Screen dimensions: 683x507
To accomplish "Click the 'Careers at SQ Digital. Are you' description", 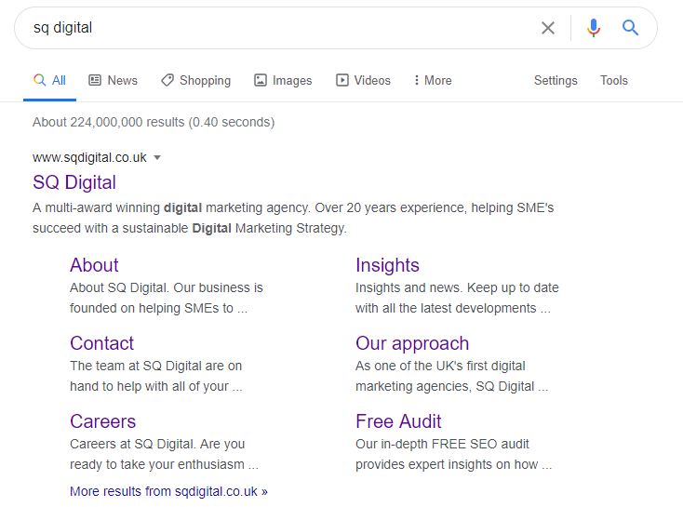I will tap(164, 454).
